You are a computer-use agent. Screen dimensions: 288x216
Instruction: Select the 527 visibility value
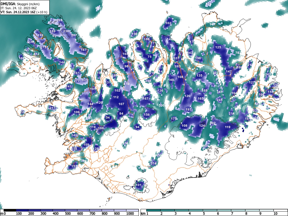point(257,104)
